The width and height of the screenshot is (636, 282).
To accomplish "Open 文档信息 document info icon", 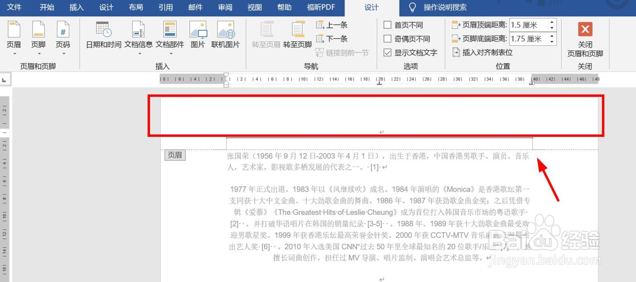I will click(x=138, y=30).
